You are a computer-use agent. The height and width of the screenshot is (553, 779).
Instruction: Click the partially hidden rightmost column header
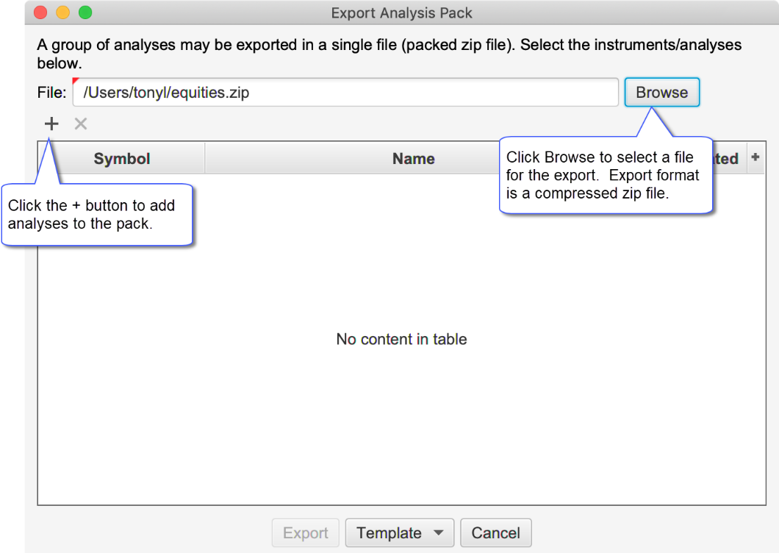click(x=728, y=159)
